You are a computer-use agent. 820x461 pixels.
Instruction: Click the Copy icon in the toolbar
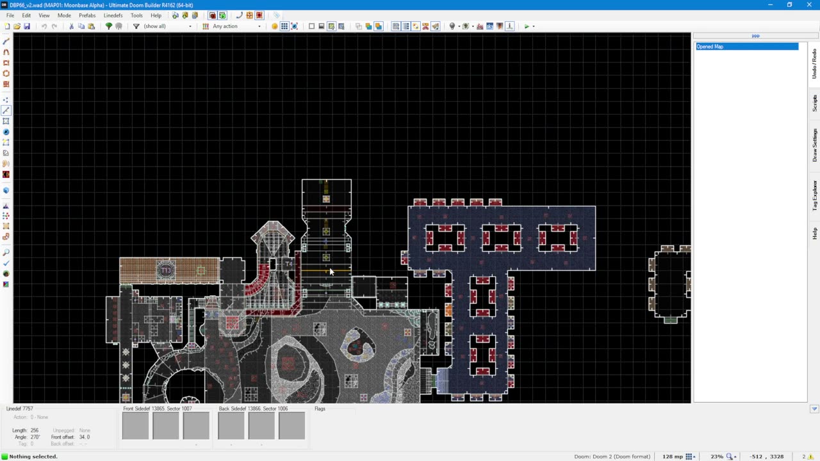click(81, 26)
